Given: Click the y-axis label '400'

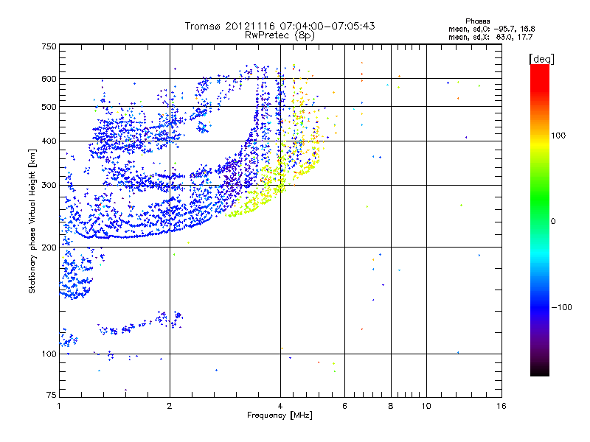Looking at the screenshot, I should pyautogui.click(x=49, y=141).
